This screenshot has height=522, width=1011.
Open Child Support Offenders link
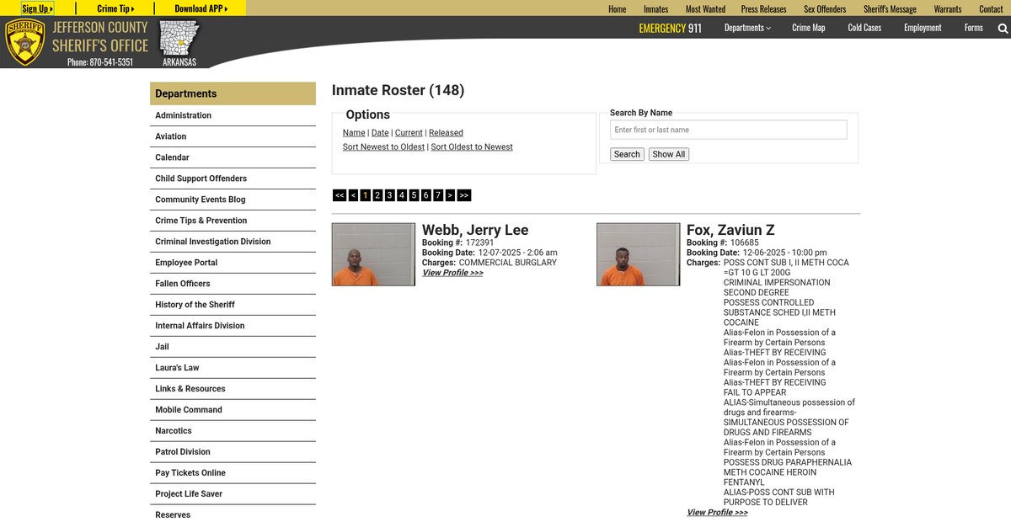tap(233, 178)
